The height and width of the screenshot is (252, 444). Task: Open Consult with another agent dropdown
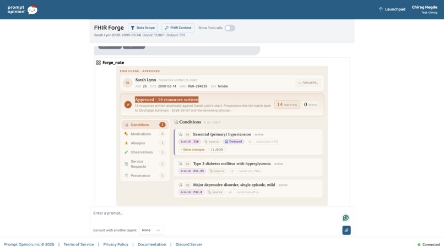pos(151,230)
